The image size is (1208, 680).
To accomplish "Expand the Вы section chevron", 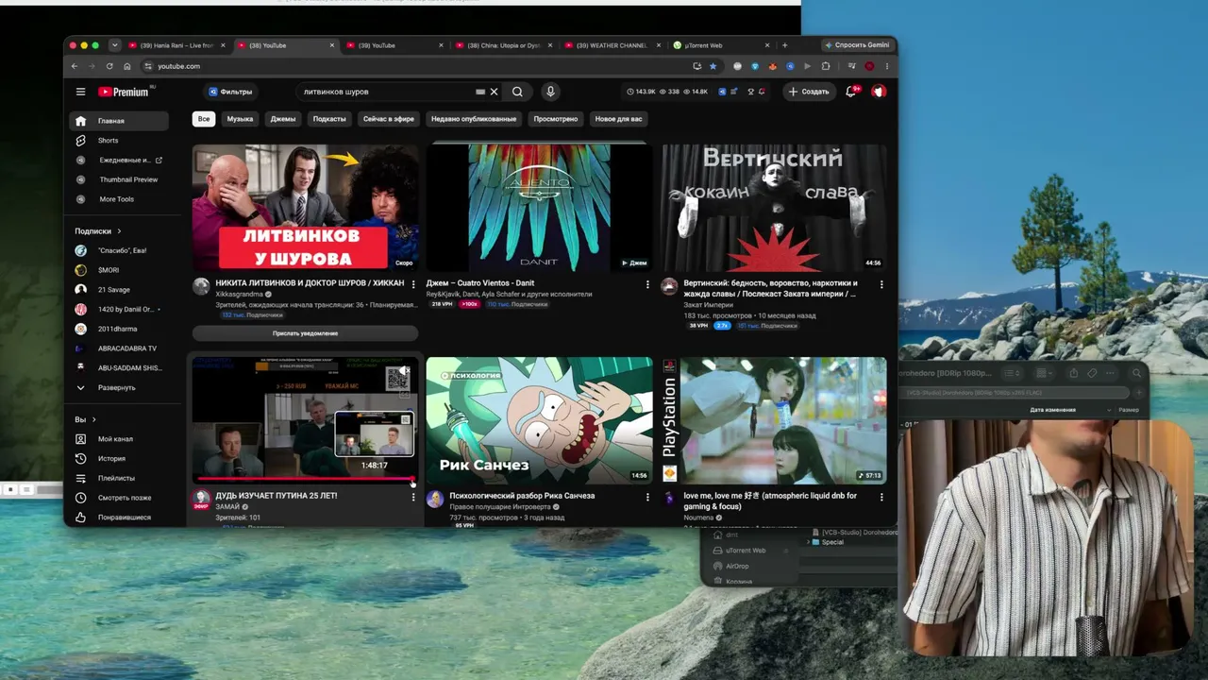I will (93, 419).
